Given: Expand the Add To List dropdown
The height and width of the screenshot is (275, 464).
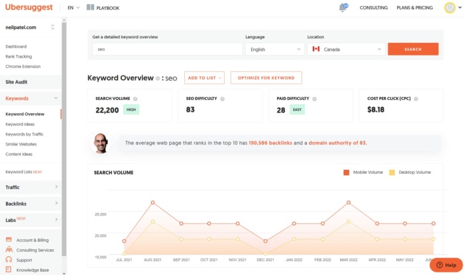Looking at the screenshot, I should pos(204,78).
